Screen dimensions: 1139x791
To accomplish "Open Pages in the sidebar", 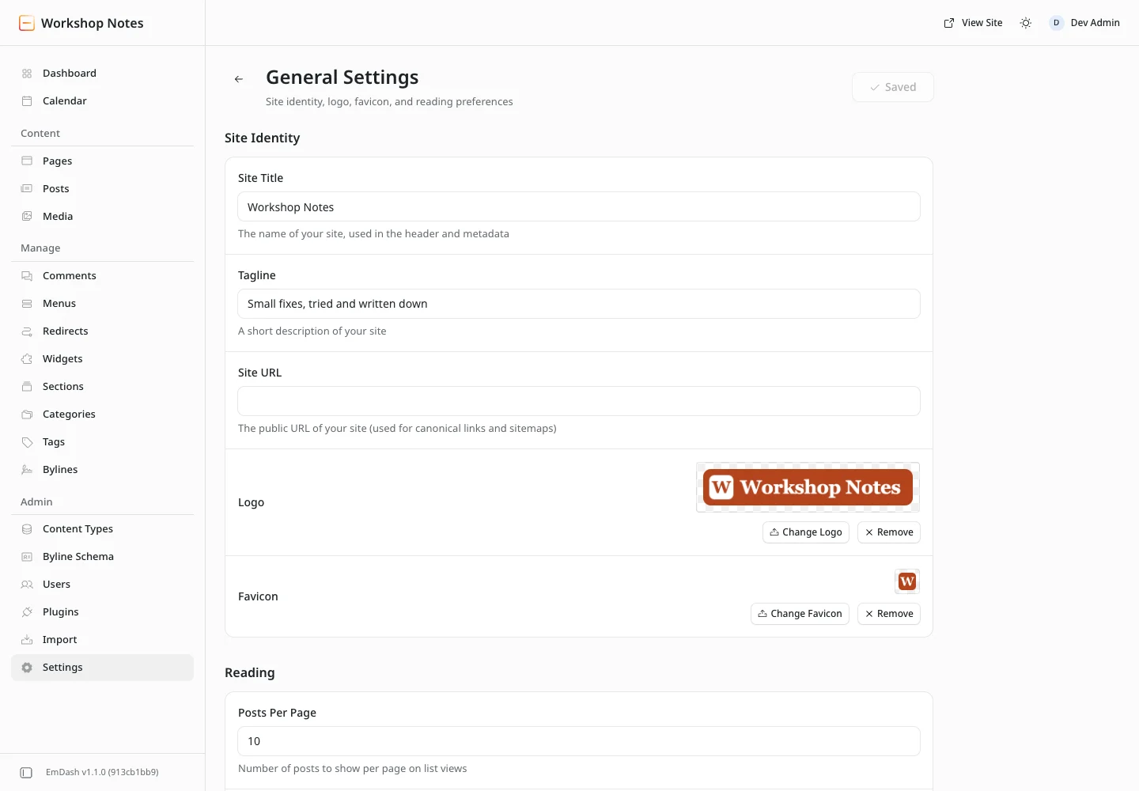I will tap(103, 161).
